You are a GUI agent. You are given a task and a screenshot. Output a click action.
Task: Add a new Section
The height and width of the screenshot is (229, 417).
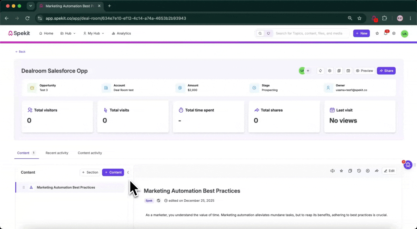[90, 172]
